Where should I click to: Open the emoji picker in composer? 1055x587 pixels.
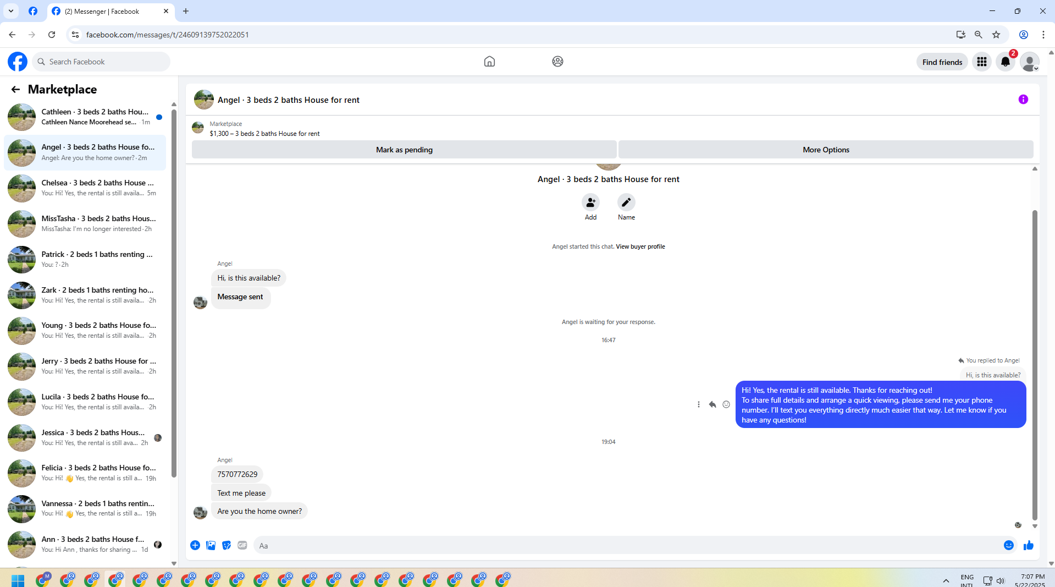[1009, 545]
